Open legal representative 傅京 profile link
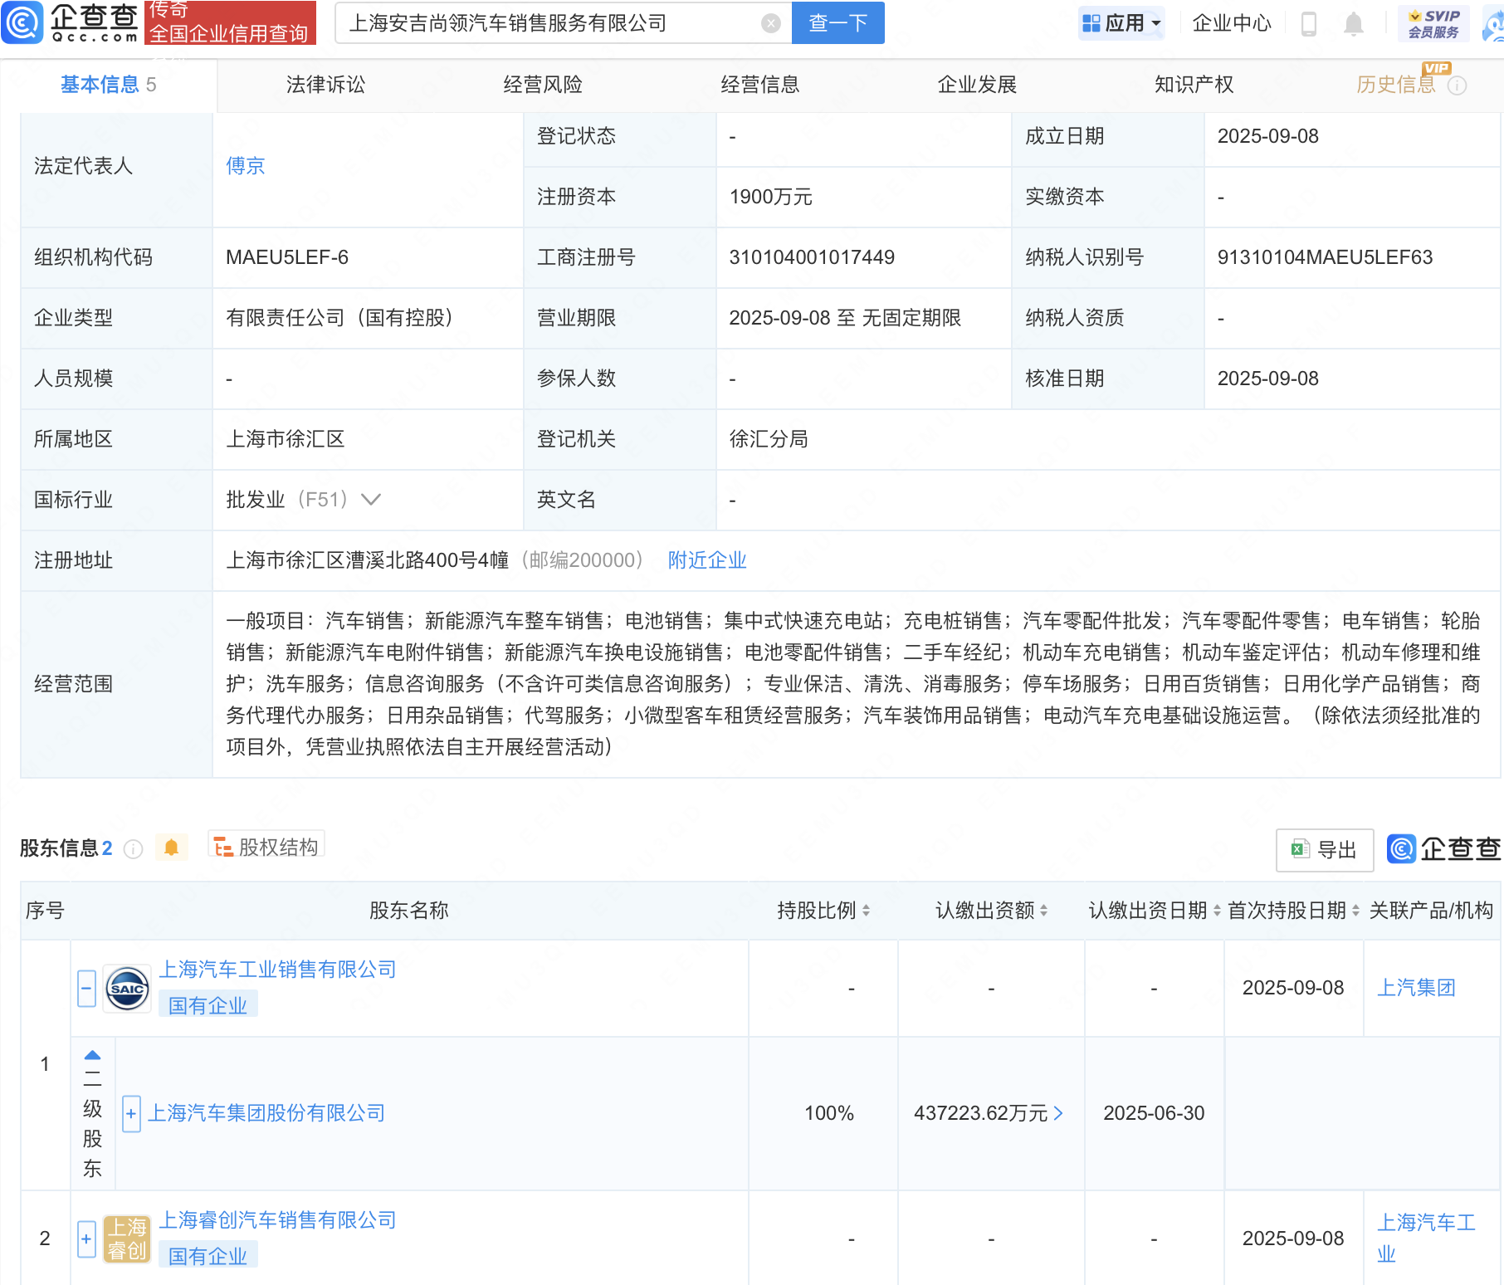The image size is (1504, 1285). (x=245, y=165)
